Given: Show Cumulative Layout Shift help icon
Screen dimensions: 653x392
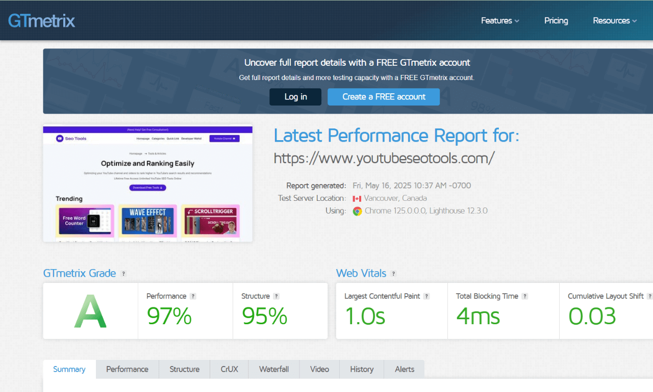Looking at the screenshot, I should (649, 296).
